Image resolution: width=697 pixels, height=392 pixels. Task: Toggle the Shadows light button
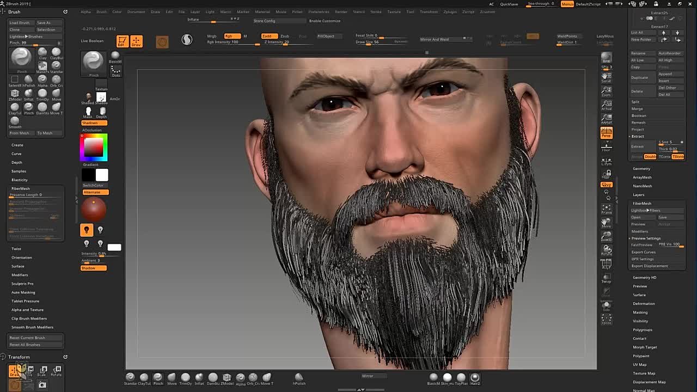coord(94,123)
